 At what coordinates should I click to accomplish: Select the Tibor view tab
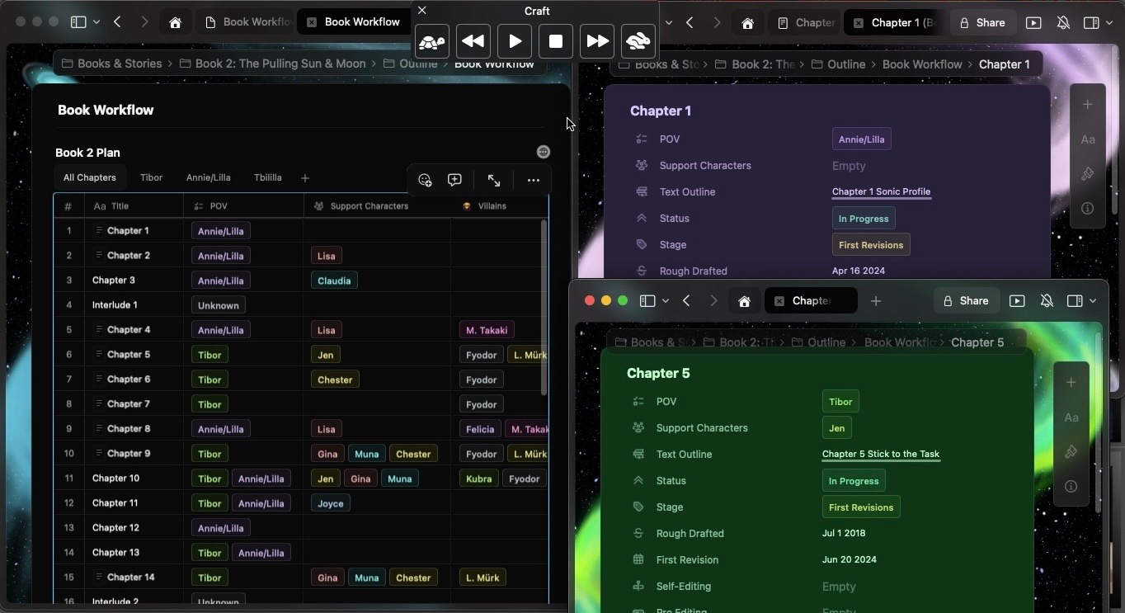151,177
